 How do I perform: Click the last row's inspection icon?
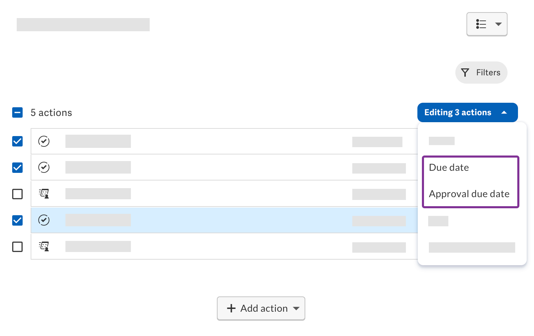[44, 246]
